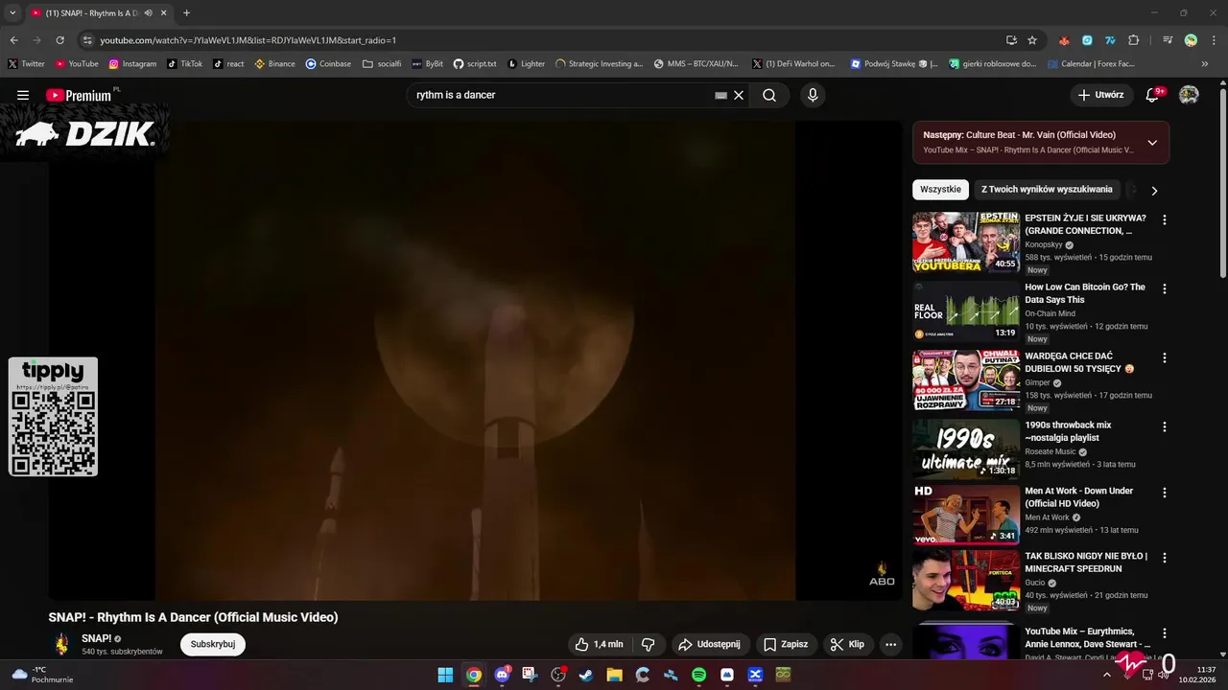Open the TikTok bookmark
The image size is (1228, 690).
pos(184,64)
